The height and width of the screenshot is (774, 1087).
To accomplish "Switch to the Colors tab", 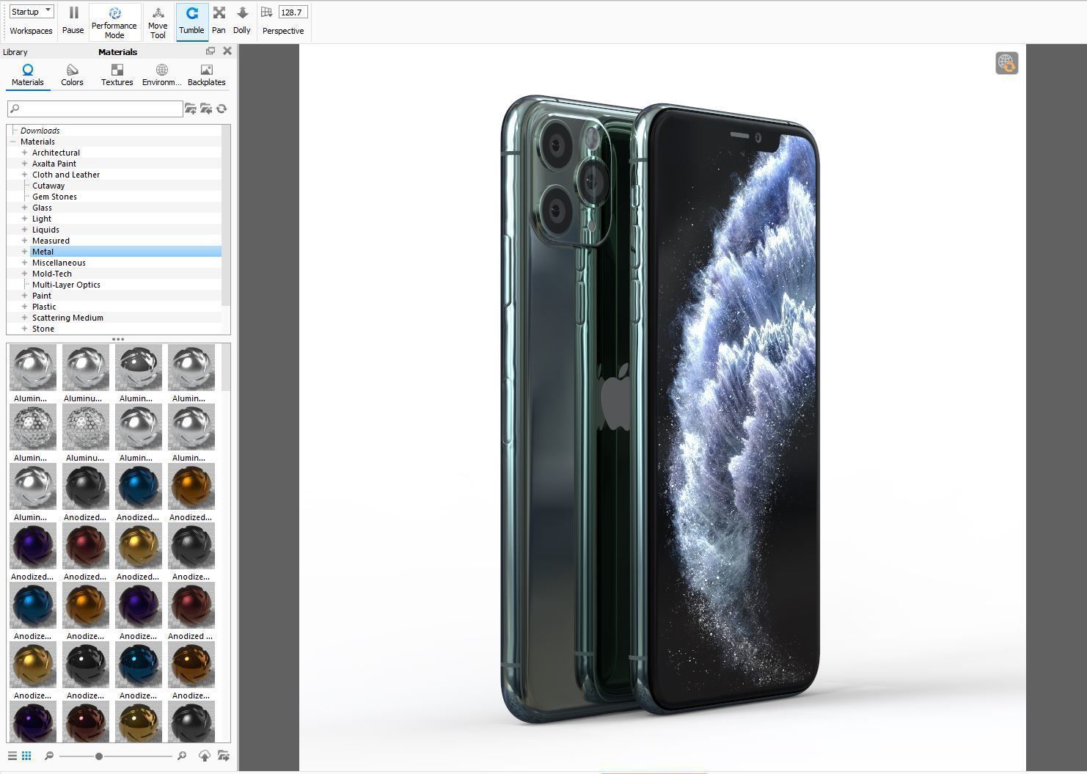I will 72,75.
